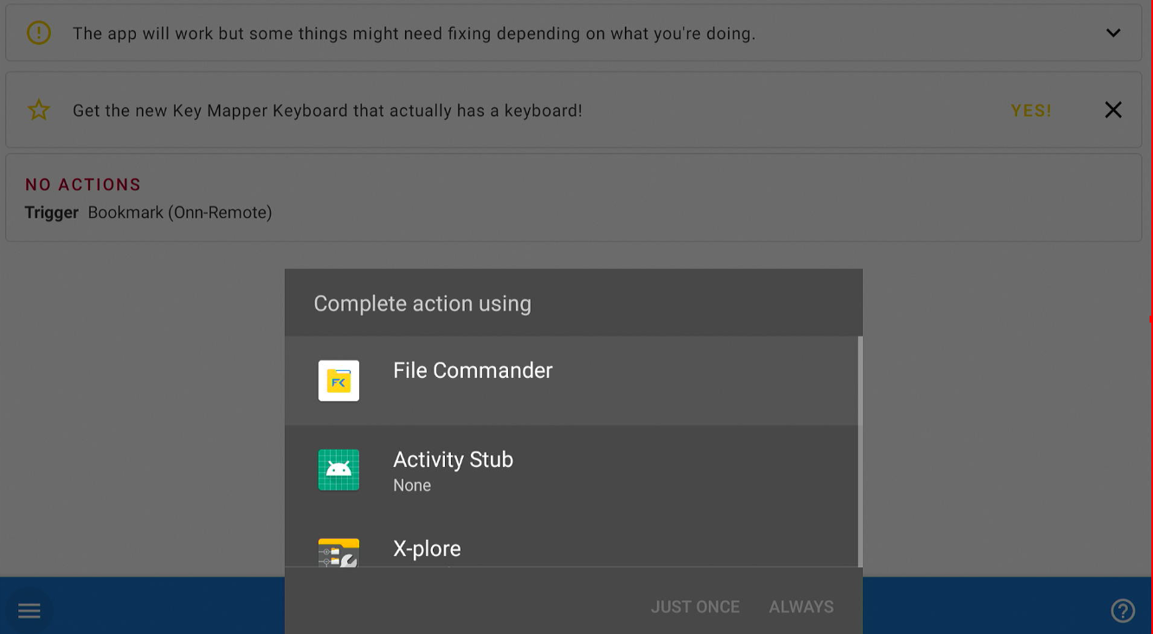Set ALWAYS as the default app
The image size is (1153, 634).
coord(801,606)
